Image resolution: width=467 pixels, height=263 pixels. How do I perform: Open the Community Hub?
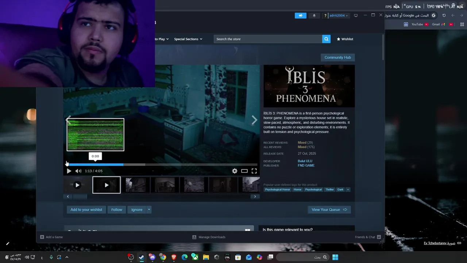[337, 57]
